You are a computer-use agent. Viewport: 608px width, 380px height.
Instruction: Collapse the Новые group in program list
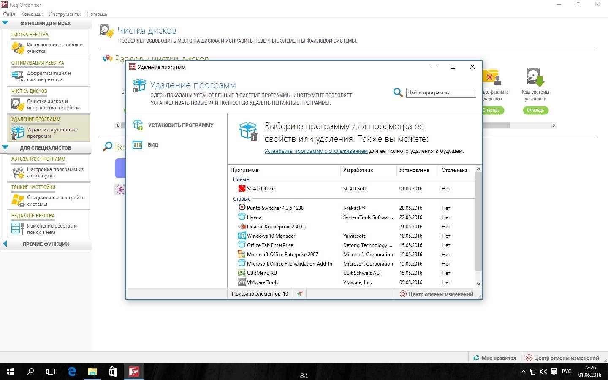pos(241,179)
